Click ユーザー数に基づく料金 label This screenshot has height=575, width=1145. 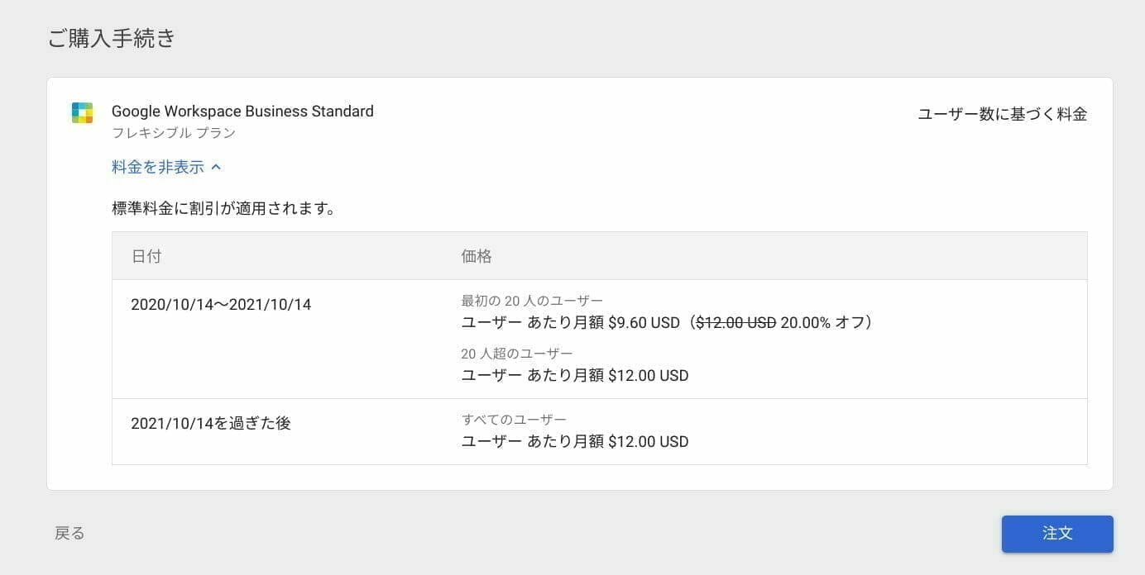point(1003,115)
